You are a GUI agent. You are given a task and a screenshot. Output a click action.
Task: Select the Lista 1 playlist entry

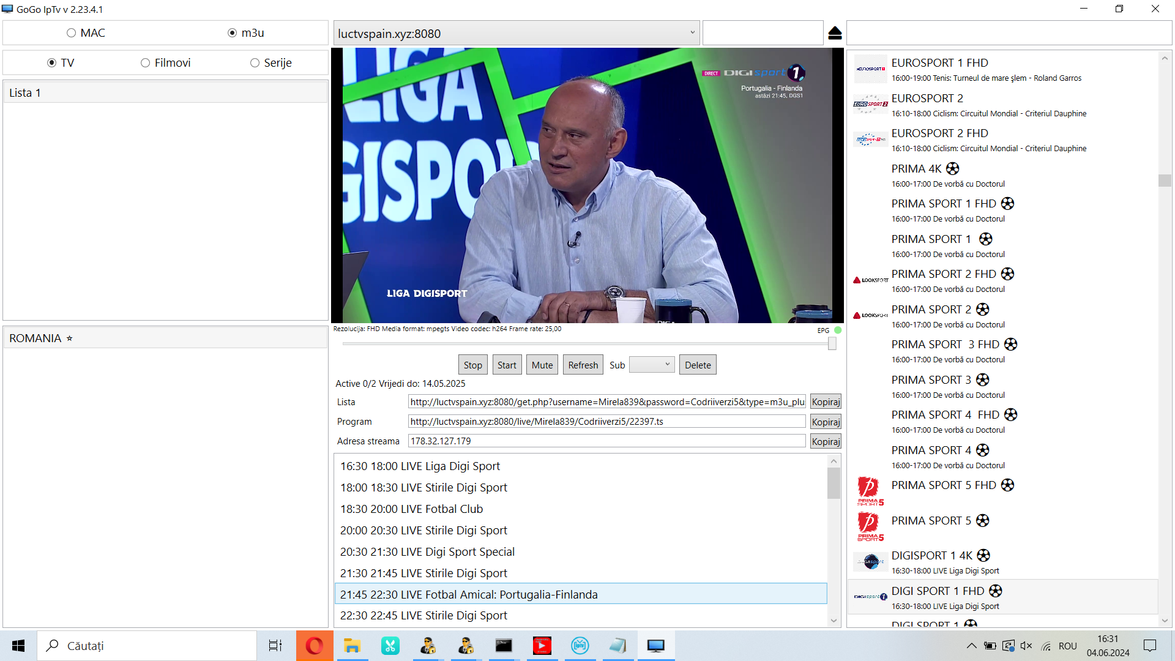click(165, 93)
